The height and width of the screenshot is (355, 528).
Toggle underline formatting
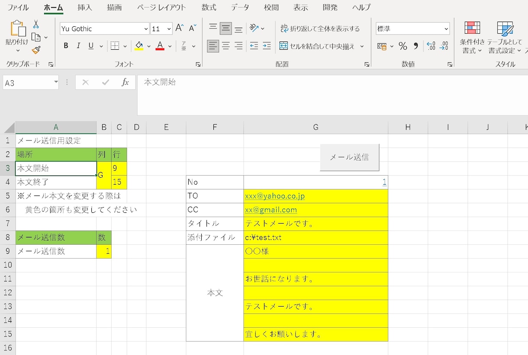[x=91, y=46]
